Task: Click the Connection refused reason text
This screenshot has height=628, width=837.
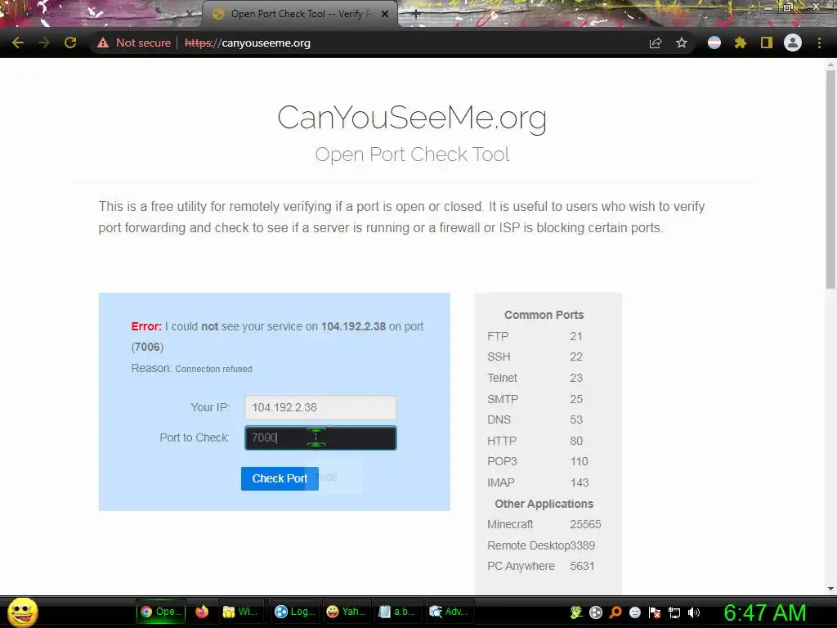Action: 213,369
